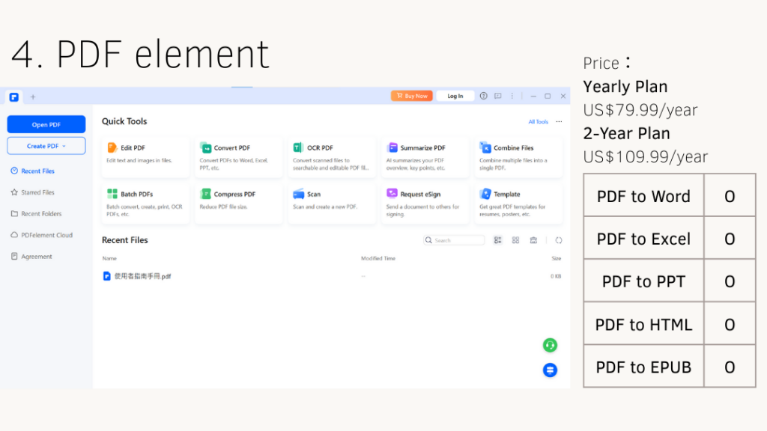The height and width of the screenshot is (431, 767).
Task: Launch the Batch PDFs quick tool
Action: (145, 204)
